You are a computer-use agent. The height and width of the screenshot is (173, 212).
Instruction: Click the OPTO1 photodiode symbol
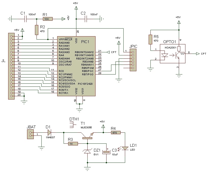click(164, 55)
